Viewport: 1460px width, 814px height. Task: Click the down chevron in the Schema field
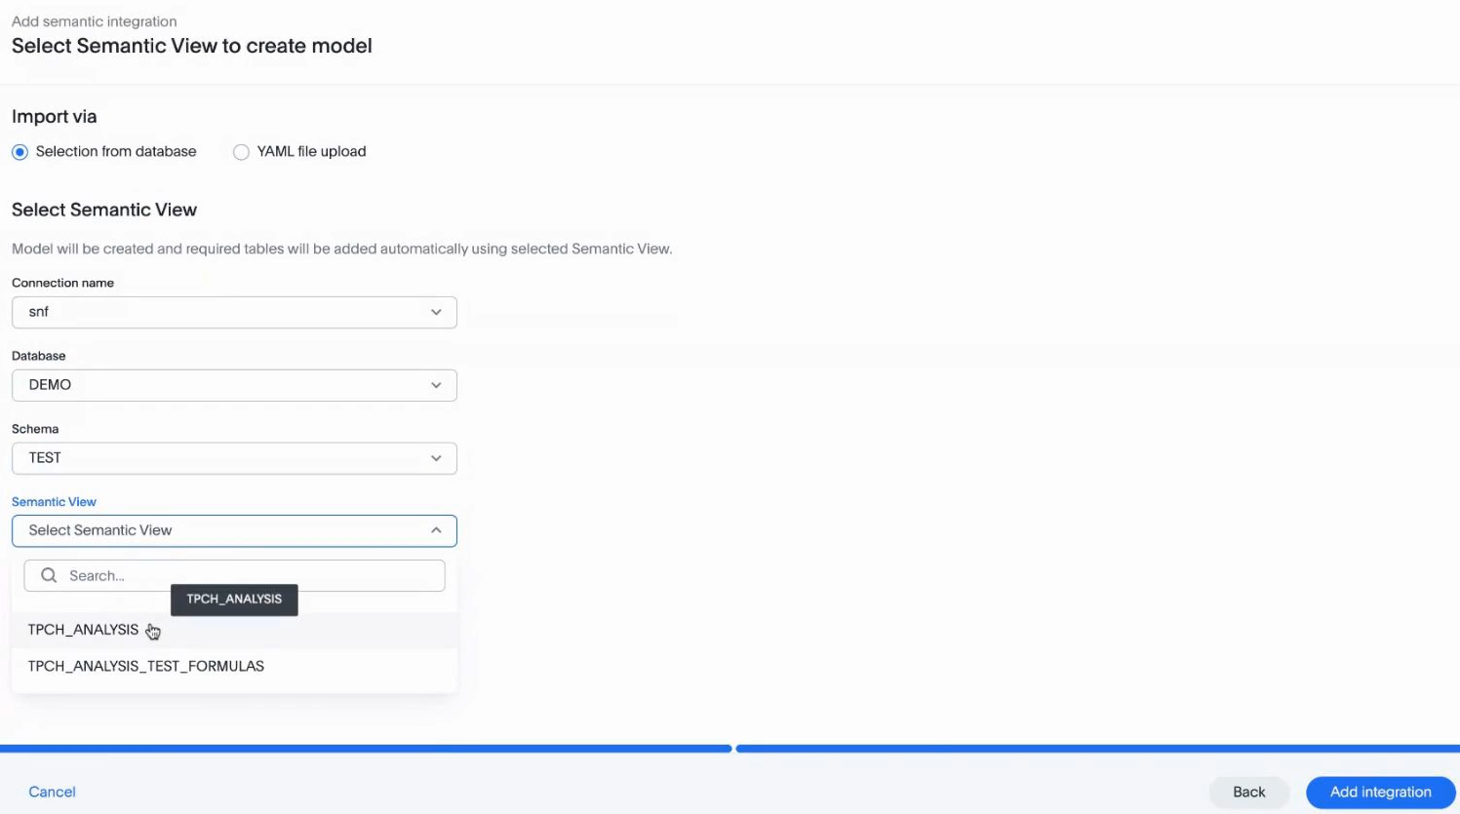[436, 458]
